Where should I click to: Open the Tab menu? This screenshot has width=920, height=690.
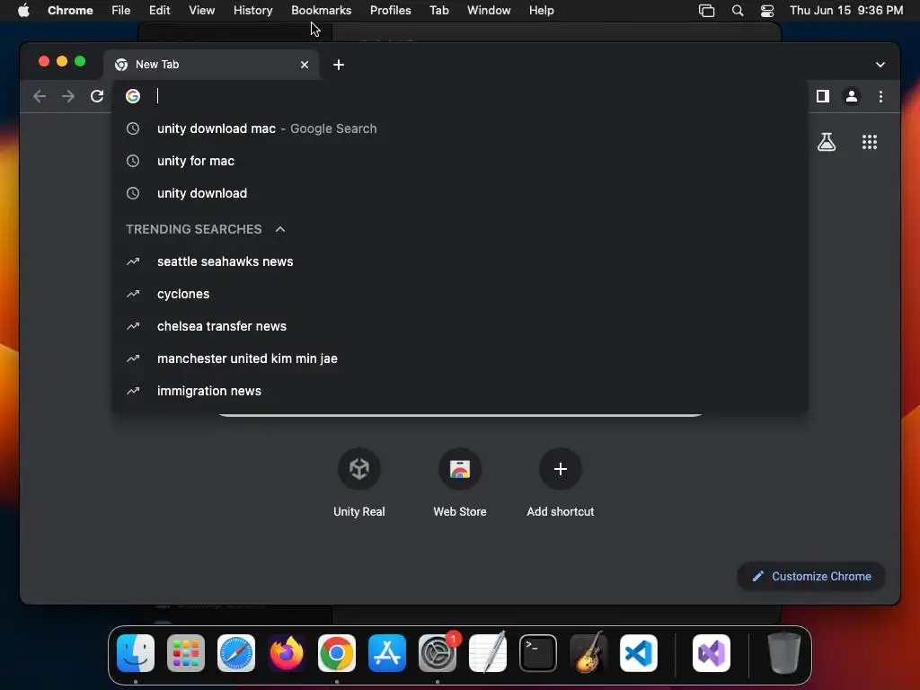tap(438, 11)
